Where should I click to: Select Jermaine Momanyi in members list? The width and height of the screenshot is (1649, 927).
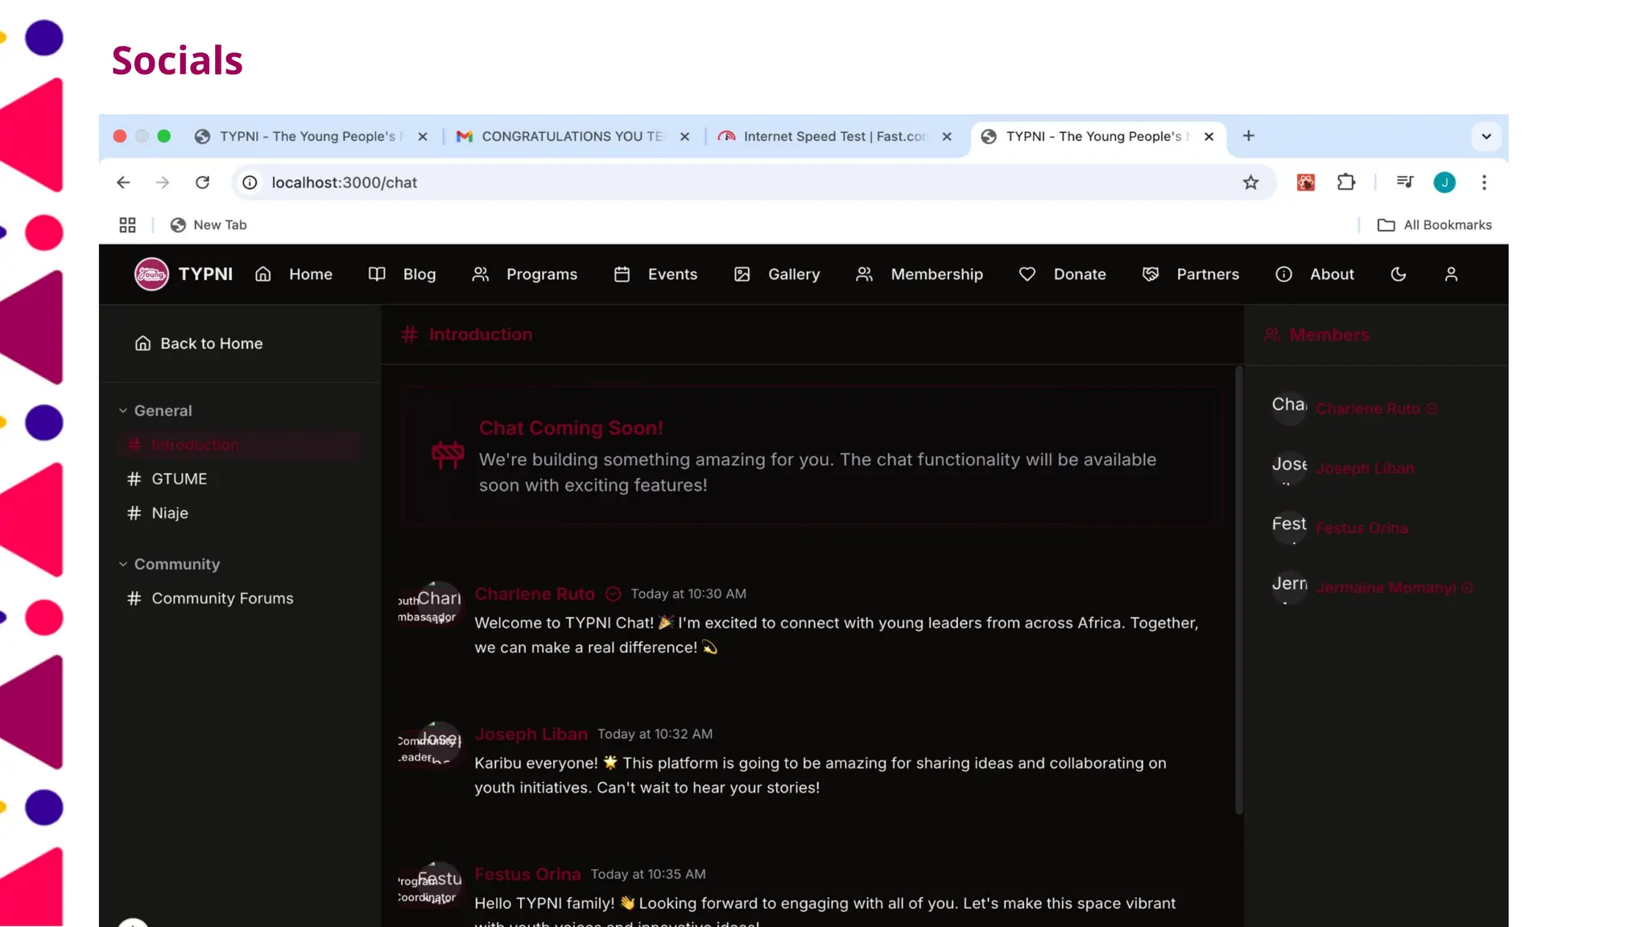[1385, 588]
